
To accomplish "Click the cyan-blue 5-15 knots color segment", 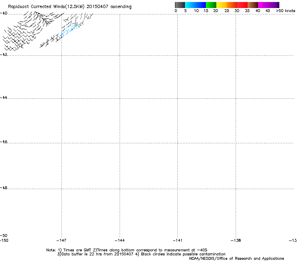I will (x=195, y=5).
